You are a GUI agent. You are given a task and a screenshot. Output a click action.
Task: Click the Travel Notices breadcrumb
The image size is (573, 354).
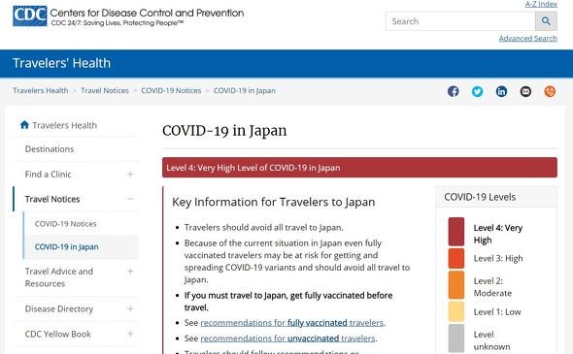click(105, 90)
